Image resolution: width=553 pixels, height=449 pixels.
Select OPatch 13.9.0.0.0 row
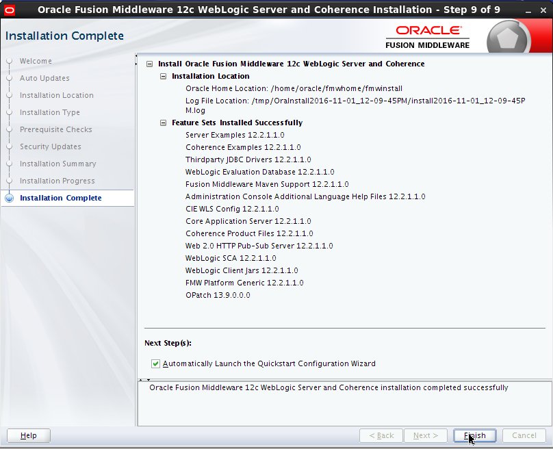point(218,296)
